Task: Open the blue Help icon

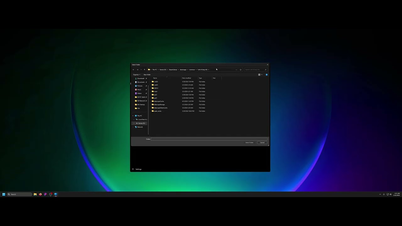Action: point(267,75)
